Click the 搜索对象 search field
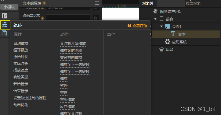This screenshot has height=115, width=221. coord(203,3)
